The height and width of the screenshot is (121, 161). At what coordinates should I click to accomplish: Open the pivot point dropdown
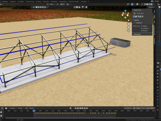58,4
